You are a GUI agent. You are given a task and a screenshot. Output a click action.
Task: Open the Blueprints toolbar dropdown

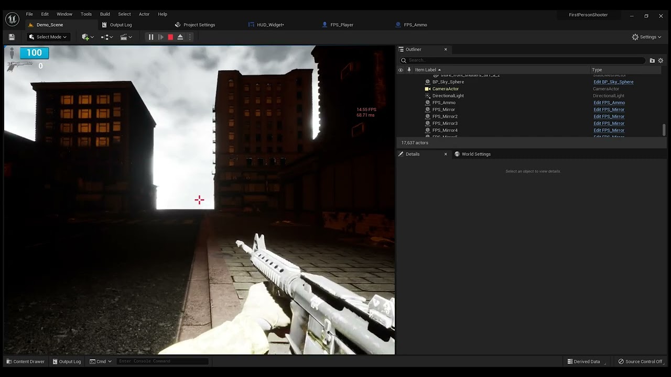[107, 37]
